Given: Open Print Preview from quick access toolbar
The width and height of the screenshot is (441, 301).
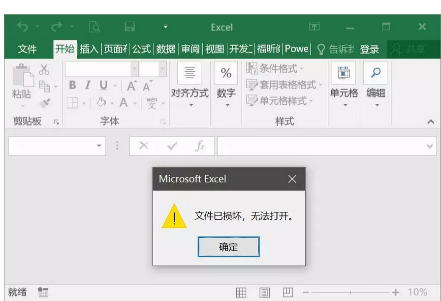Looking at the screenshot, I should coord(94,27).
